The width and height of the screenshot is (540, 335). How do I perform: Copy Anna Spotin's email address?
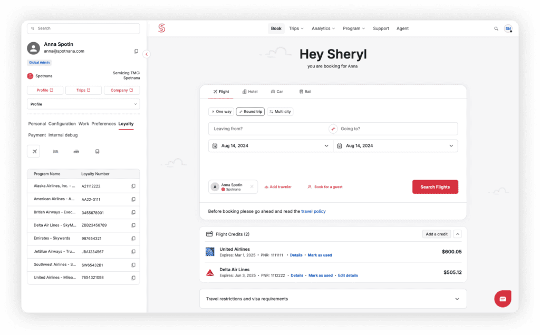tap(136, 51)
